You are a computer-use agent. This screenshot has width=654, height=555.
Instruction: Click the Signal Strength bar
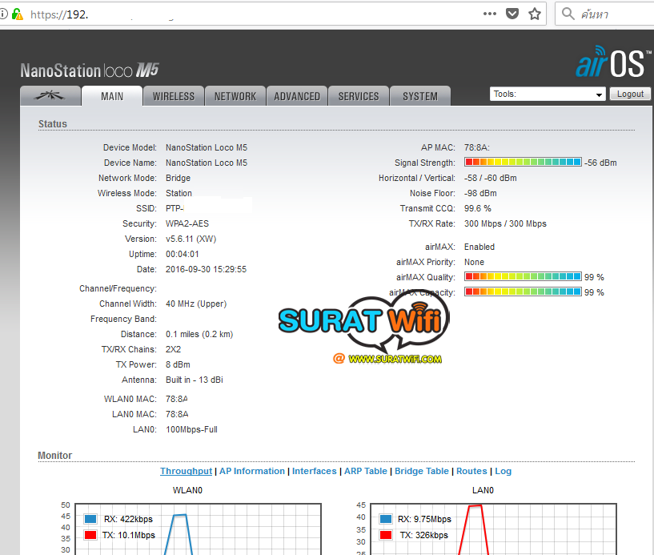tap(523, 162)
